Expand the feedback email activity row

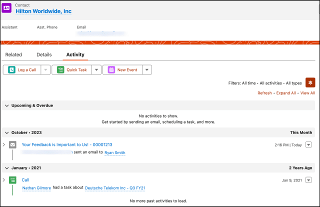[x=3, y=144]
